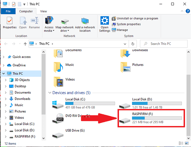Click Uninstall or change a program
Image resolution: width=191 pixels, height=147 pixels.
tap(135, 19)
